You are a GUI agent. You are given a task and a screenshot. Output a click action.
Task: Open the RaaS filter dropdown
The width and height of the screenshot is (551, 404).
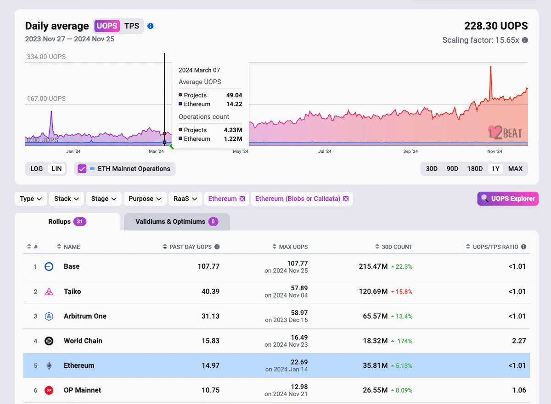(x=186, y=199)
